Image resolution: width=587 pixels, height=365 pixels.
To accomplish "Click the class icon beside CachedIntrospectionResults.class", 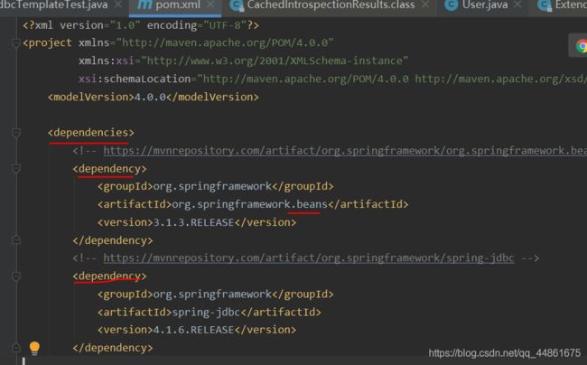I will [x=237, y=5].
